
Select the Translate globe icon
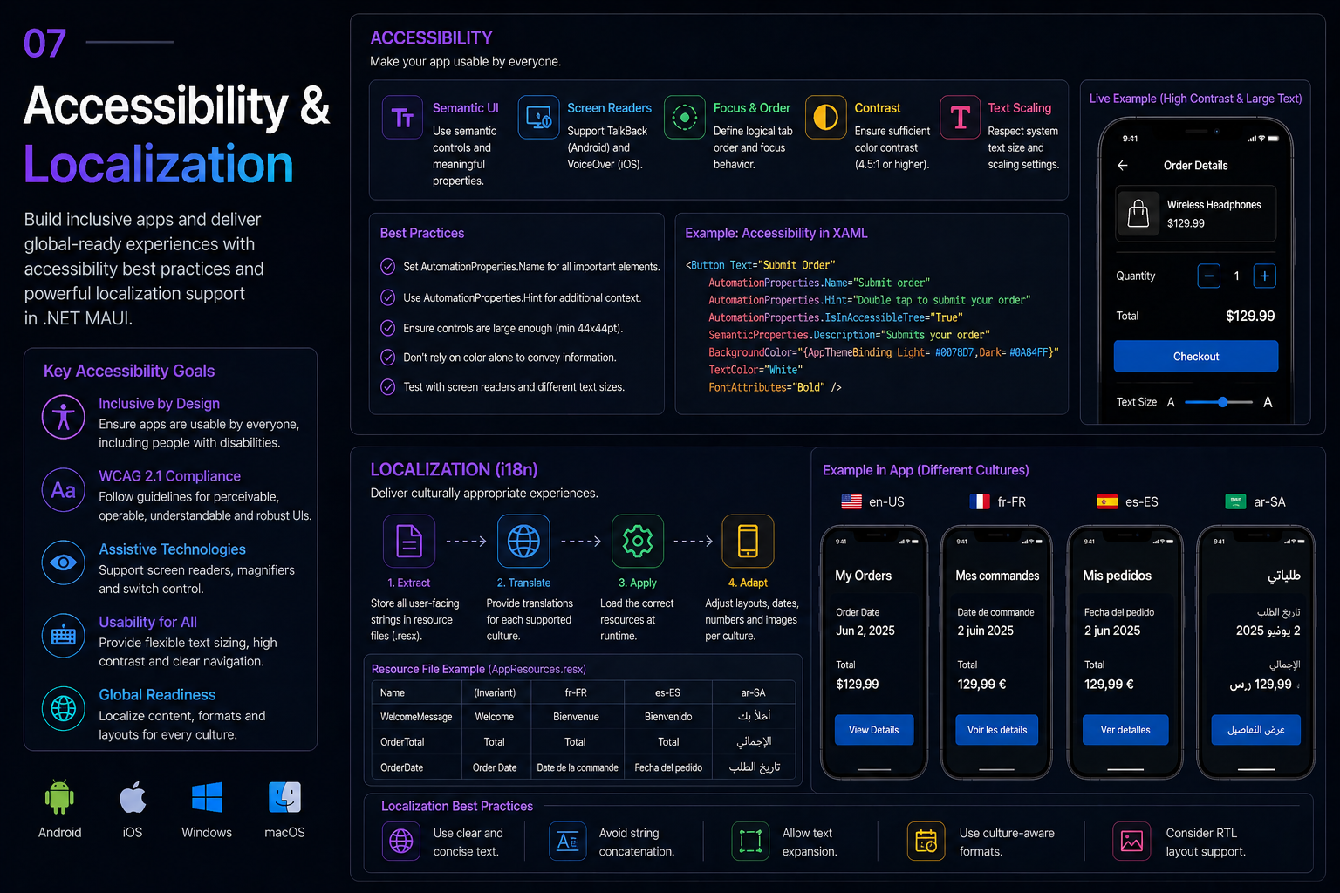click(x=523, y=541)
